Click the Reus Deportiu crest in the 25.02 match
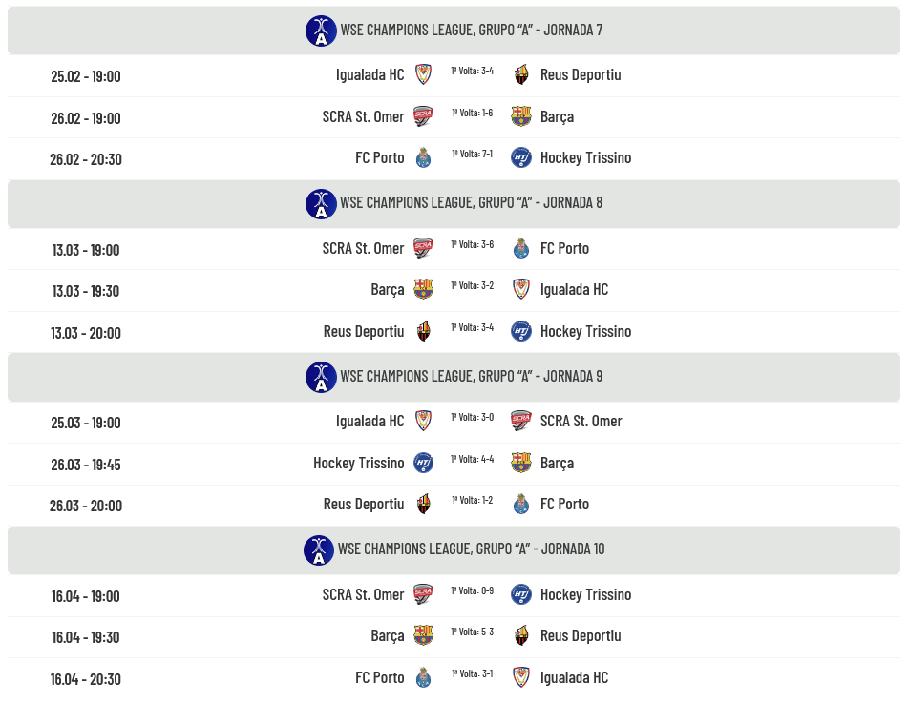Viewport: 908px width, 704px height. pyautogui.click(x=520, y=74)
